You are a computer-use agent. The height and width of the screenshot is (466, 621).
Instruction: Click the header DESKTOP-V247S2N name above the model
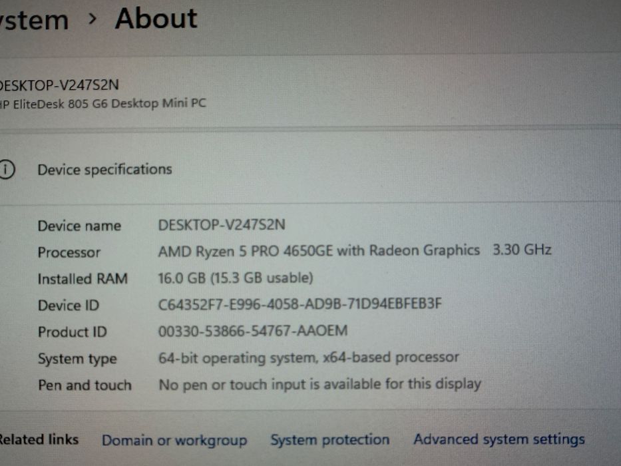tap(59, 85)
